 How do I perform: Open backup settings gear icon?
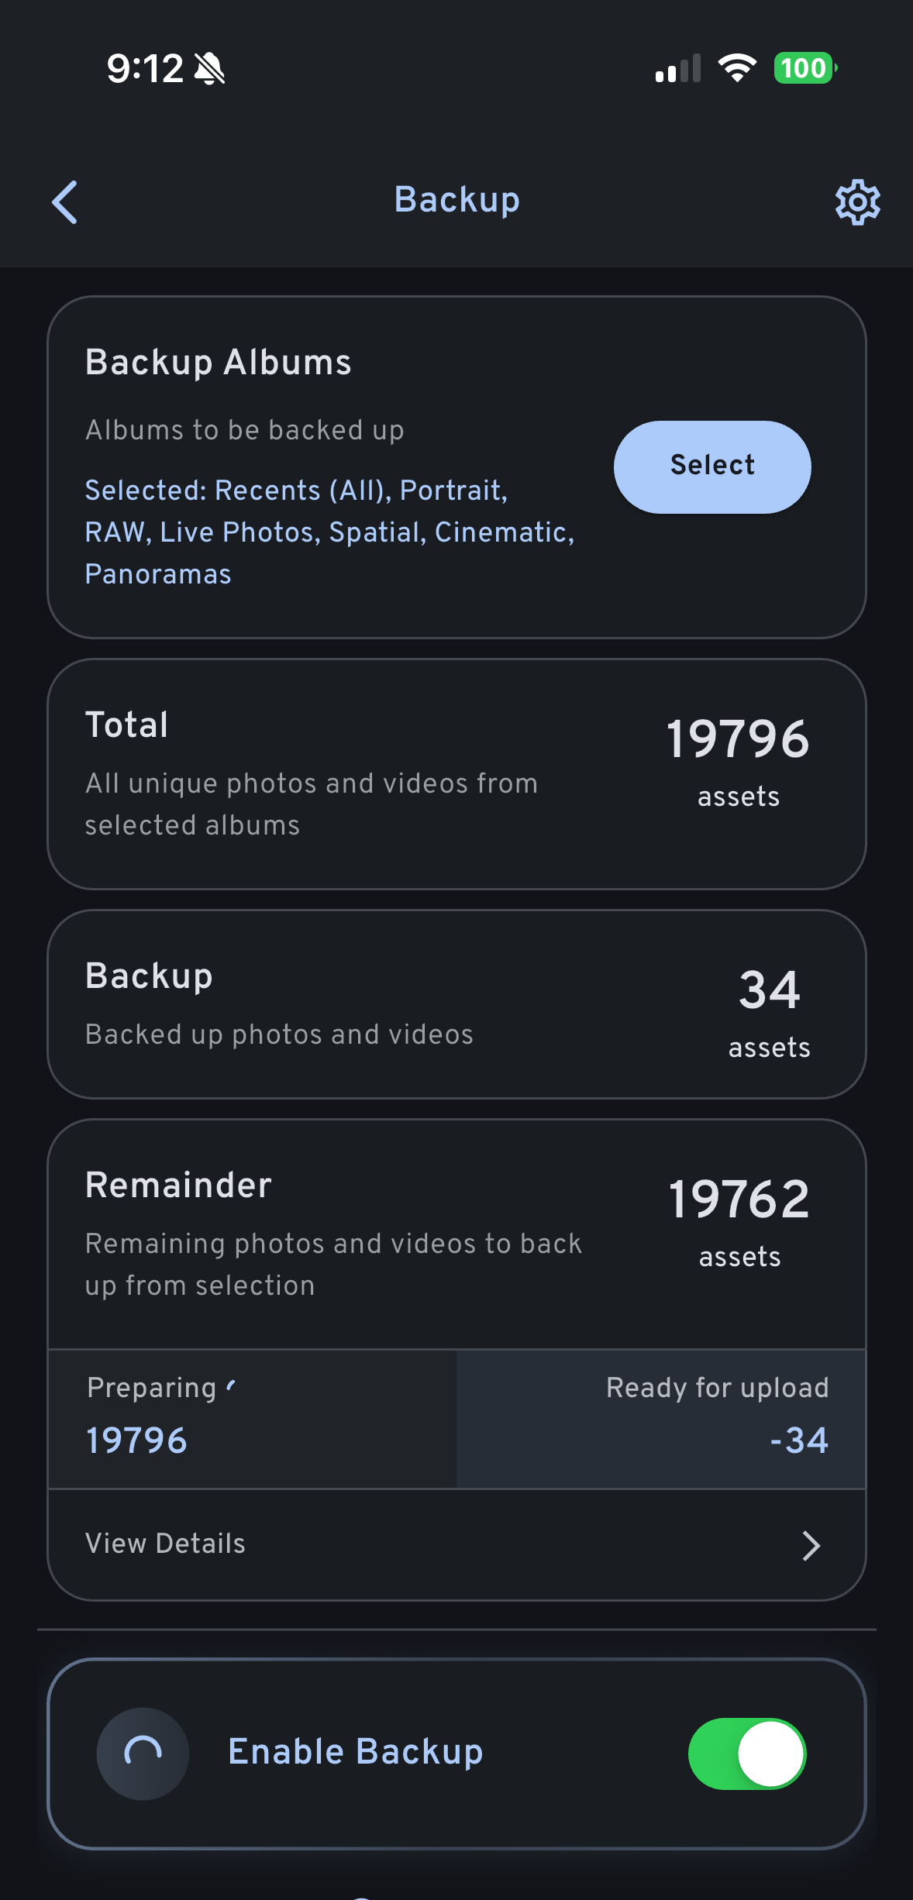pos(857,202)
